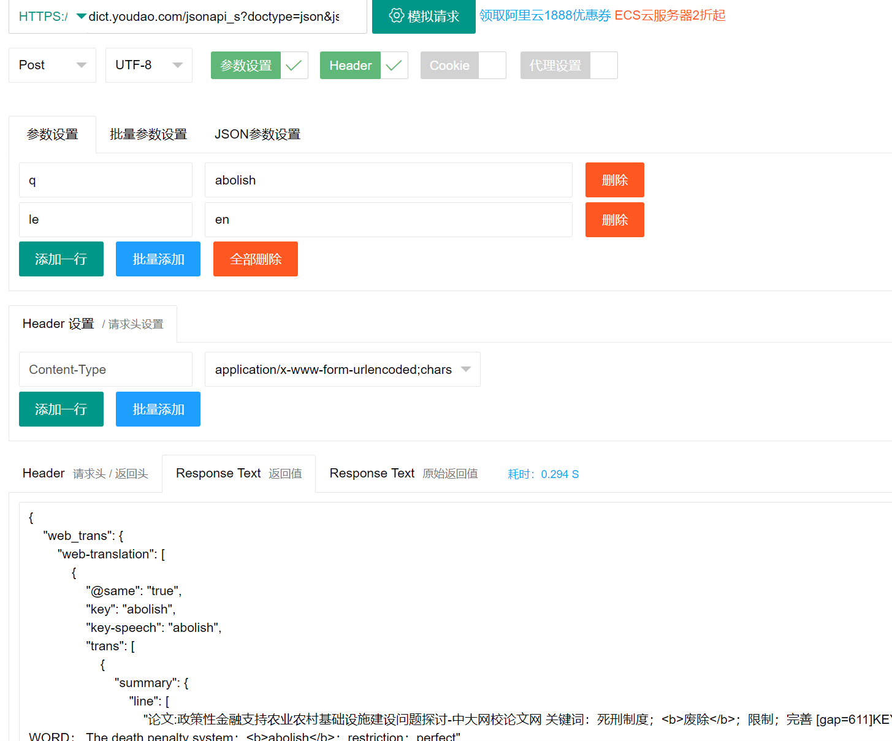The height and width of the screenshot is (741, 892).
Task: Click the parameter name field containing q
Action: [105, 180]
